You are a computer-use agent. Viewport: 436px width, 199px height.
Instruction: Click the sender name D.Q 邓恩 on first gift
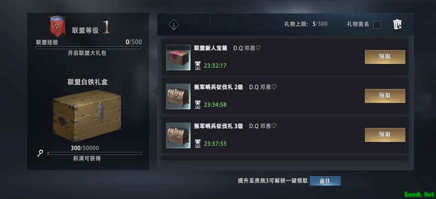(247, 48)
